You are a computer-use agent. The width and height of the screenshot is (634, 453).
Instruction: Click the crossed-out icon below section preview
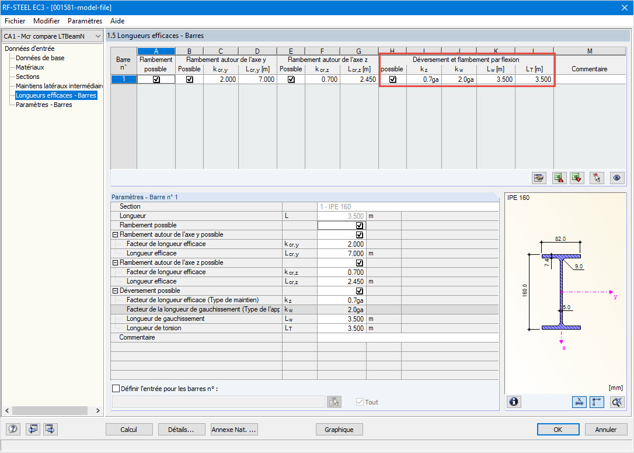tap(617, 402)
